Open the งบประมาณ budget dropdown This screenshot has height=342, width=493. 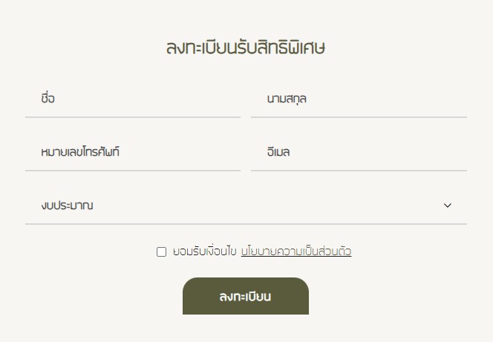245,205
